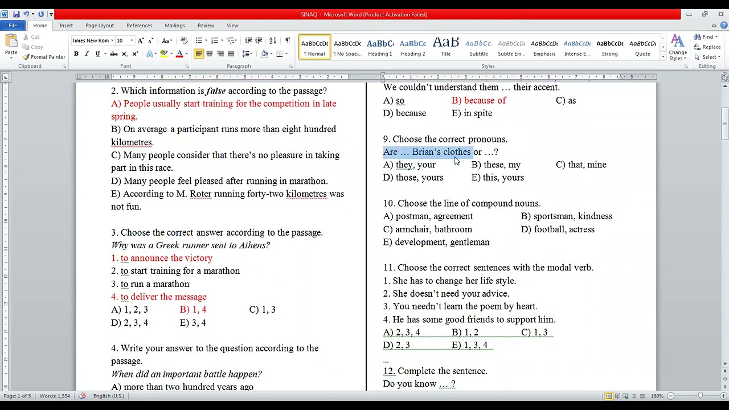Grow the font size
Image resolution: width=729 pixels, height=410 pixels.
(x=141, y=41)
